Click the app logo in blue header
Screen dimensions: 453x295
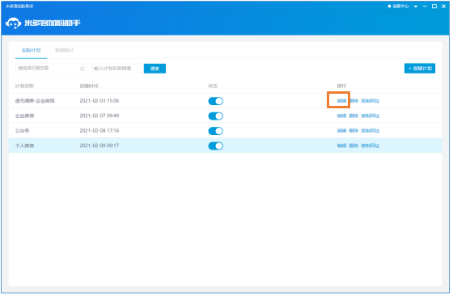pyautogui.click(x=13, y=23)
